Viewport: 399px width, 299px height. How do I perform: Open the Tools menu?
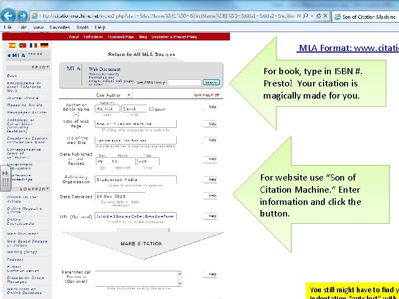pos(83,27)
